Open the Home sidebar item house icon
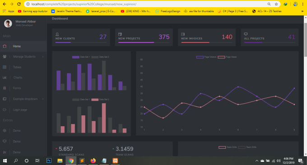 [x=5, y=46]
